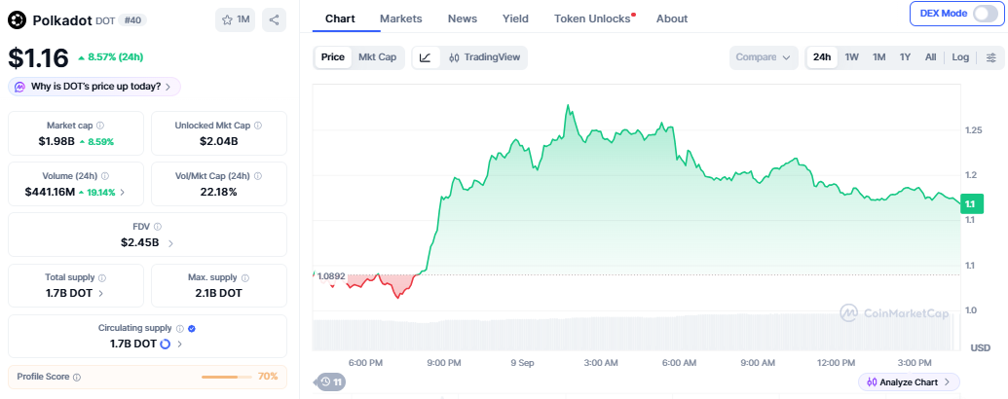The width and height of the screenshot is (1008, 399).
Task: Set chart range to All
Action: pyautogui.click(x=930, y=57)
